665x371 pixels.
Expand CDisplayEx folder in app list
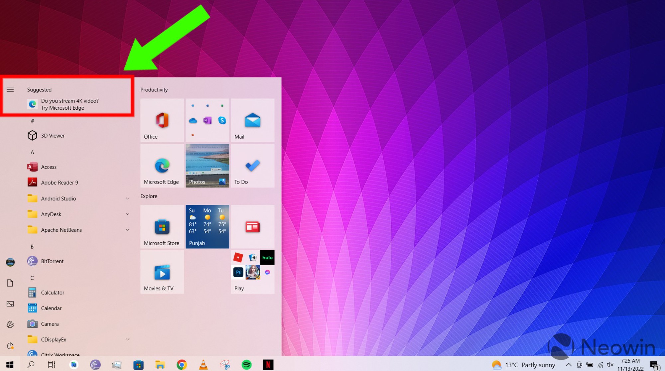pyautogui.click(x=127, y=338)
